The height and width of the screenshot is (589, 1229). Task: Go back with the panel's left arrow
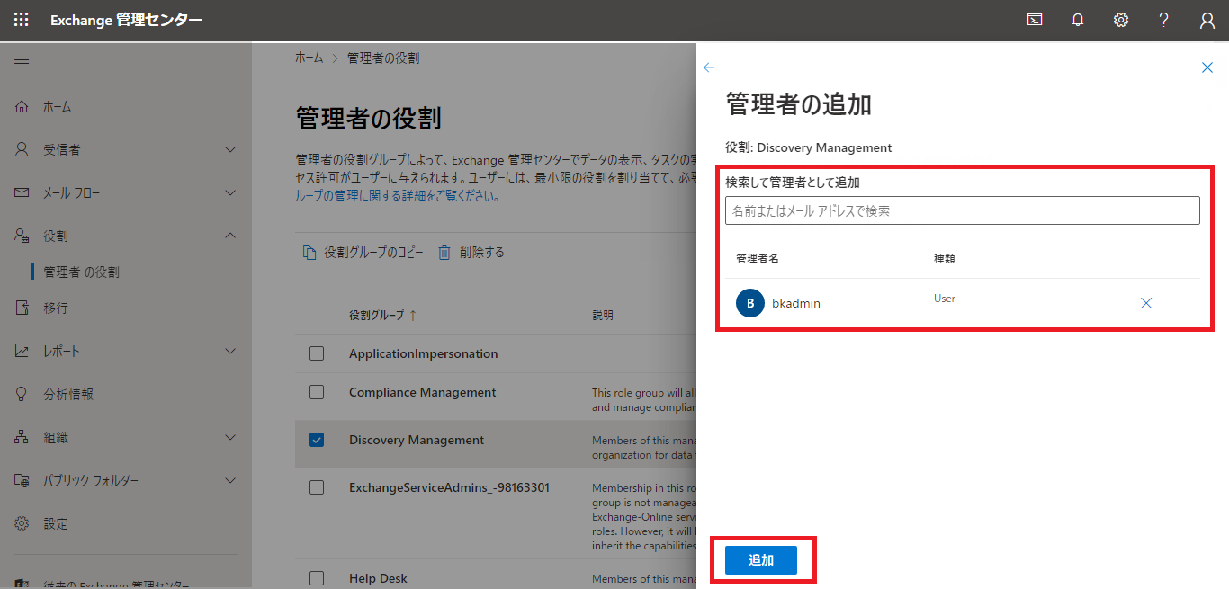709,67
